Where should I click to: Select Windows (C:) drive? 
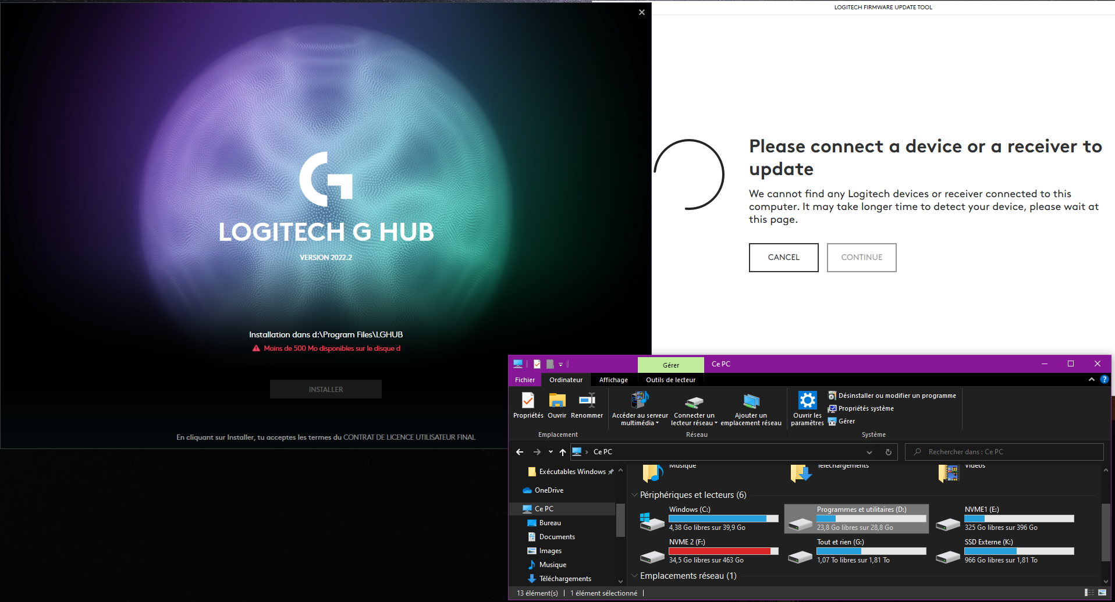[709, 519]
